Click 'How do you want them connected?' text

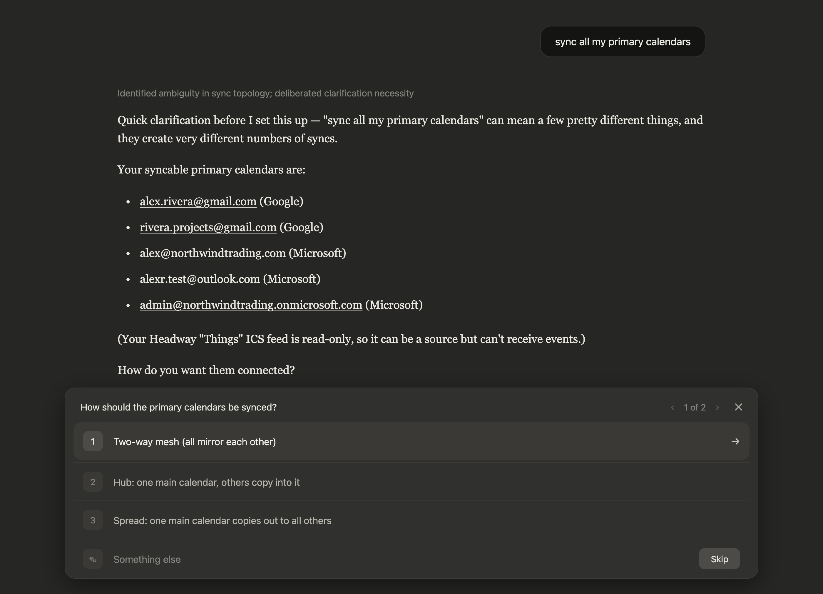click(206, 370)
